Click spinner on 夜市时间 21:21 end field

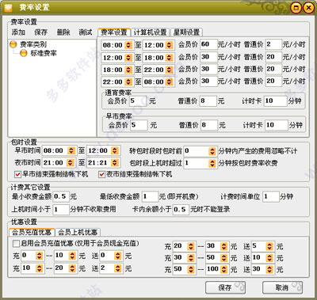tap(115, 163)
